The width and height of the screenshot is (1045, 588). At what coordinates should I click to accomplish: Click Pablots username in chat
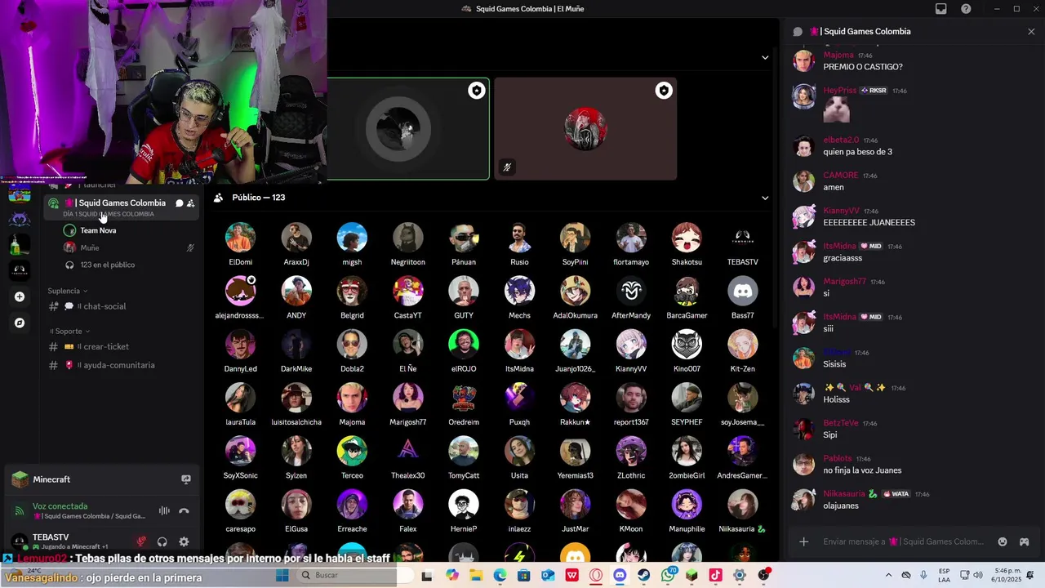pos(837,458)
